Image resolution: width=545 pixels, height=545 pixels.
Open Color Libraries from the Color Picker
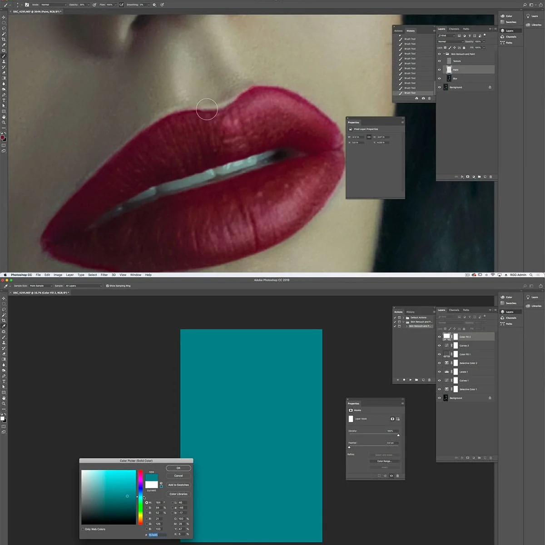178,494
